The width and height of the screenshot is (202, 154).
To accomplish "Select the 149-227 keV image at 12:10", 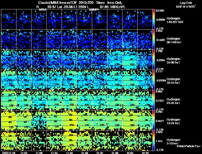I will pyautogui.click(x=145, y=19).
